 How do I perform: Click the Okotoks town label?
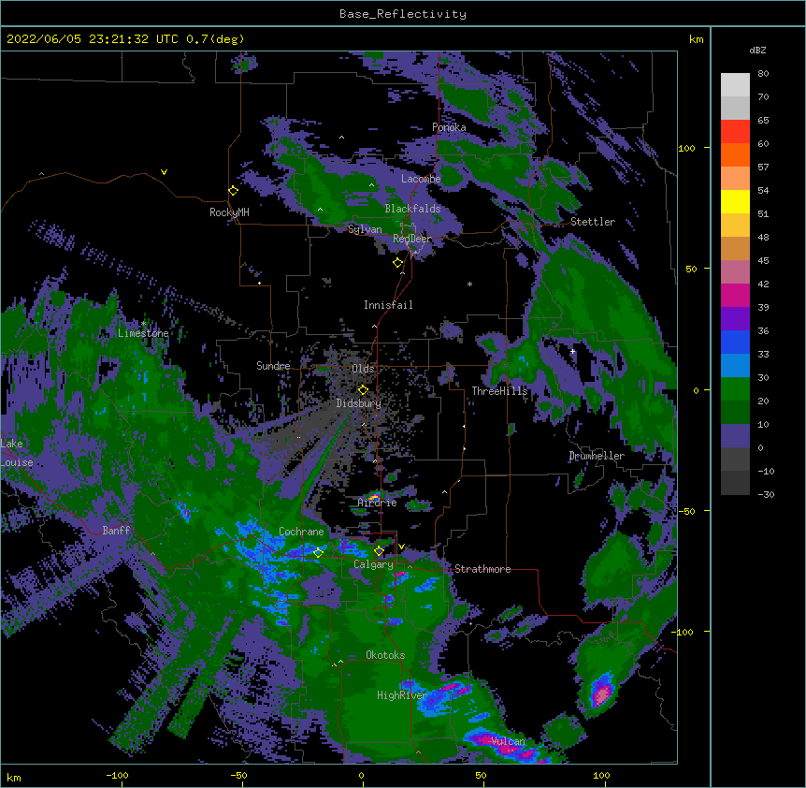tap(385, 655)
